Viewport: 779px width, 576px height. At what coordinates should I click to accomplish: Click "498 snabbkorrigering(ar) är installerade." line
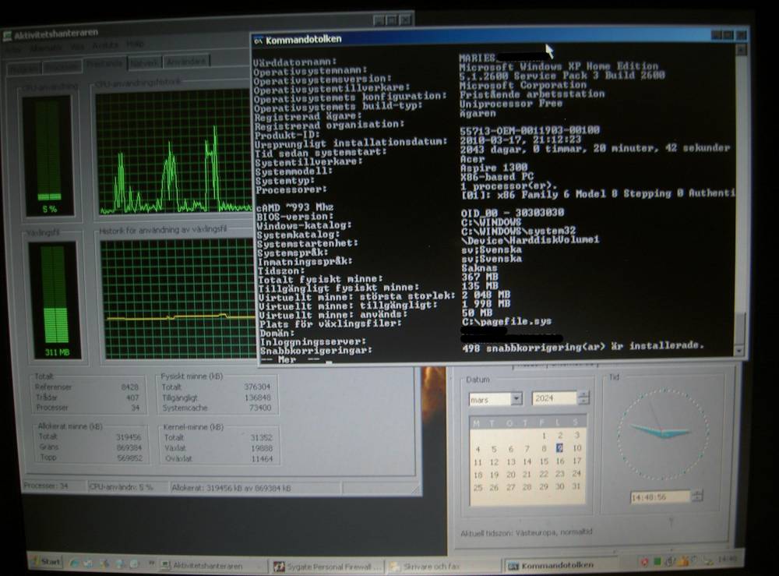583,346
